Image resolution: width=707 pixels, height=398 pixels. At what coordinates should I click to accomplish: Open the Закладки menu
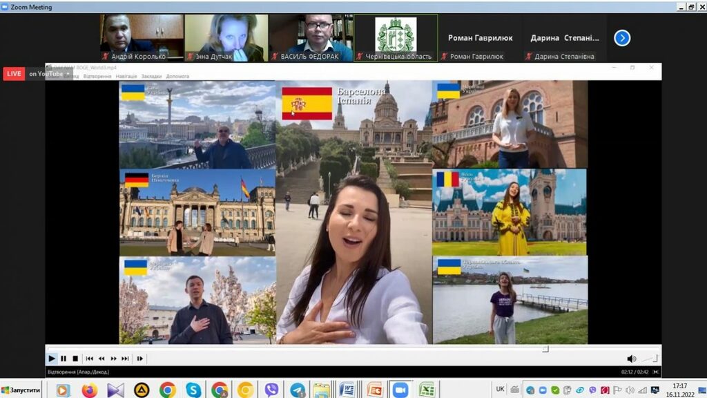click(x=151, y=76)
